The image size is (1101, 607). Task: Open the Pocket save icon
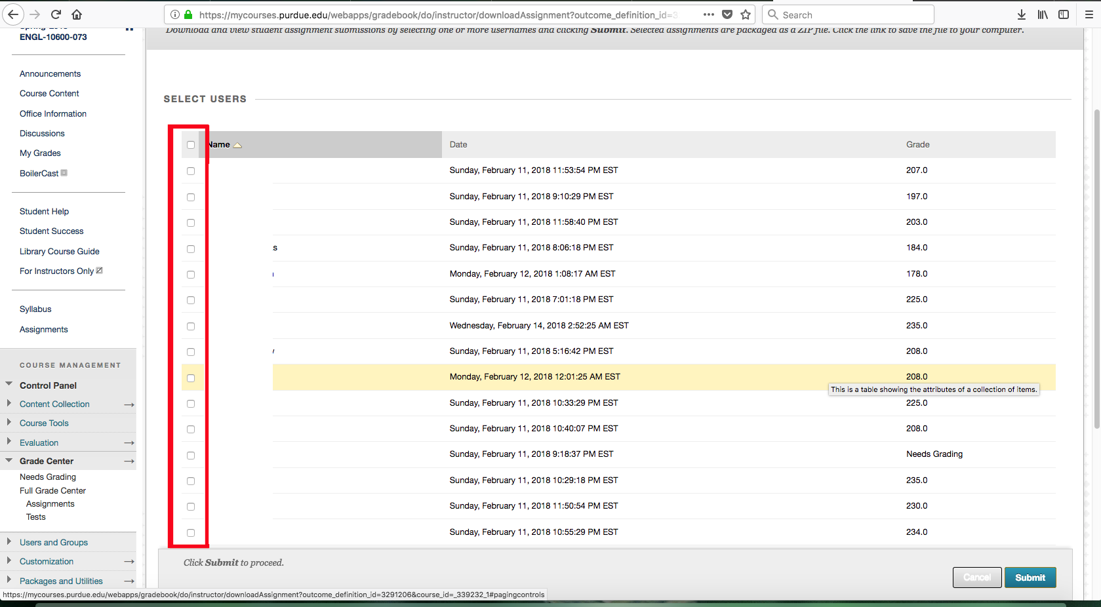[727, 14]
